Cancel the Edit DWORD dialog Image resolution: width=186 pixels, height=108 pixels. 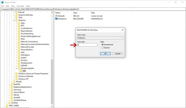pyautogui.click(x=118, y=54)
